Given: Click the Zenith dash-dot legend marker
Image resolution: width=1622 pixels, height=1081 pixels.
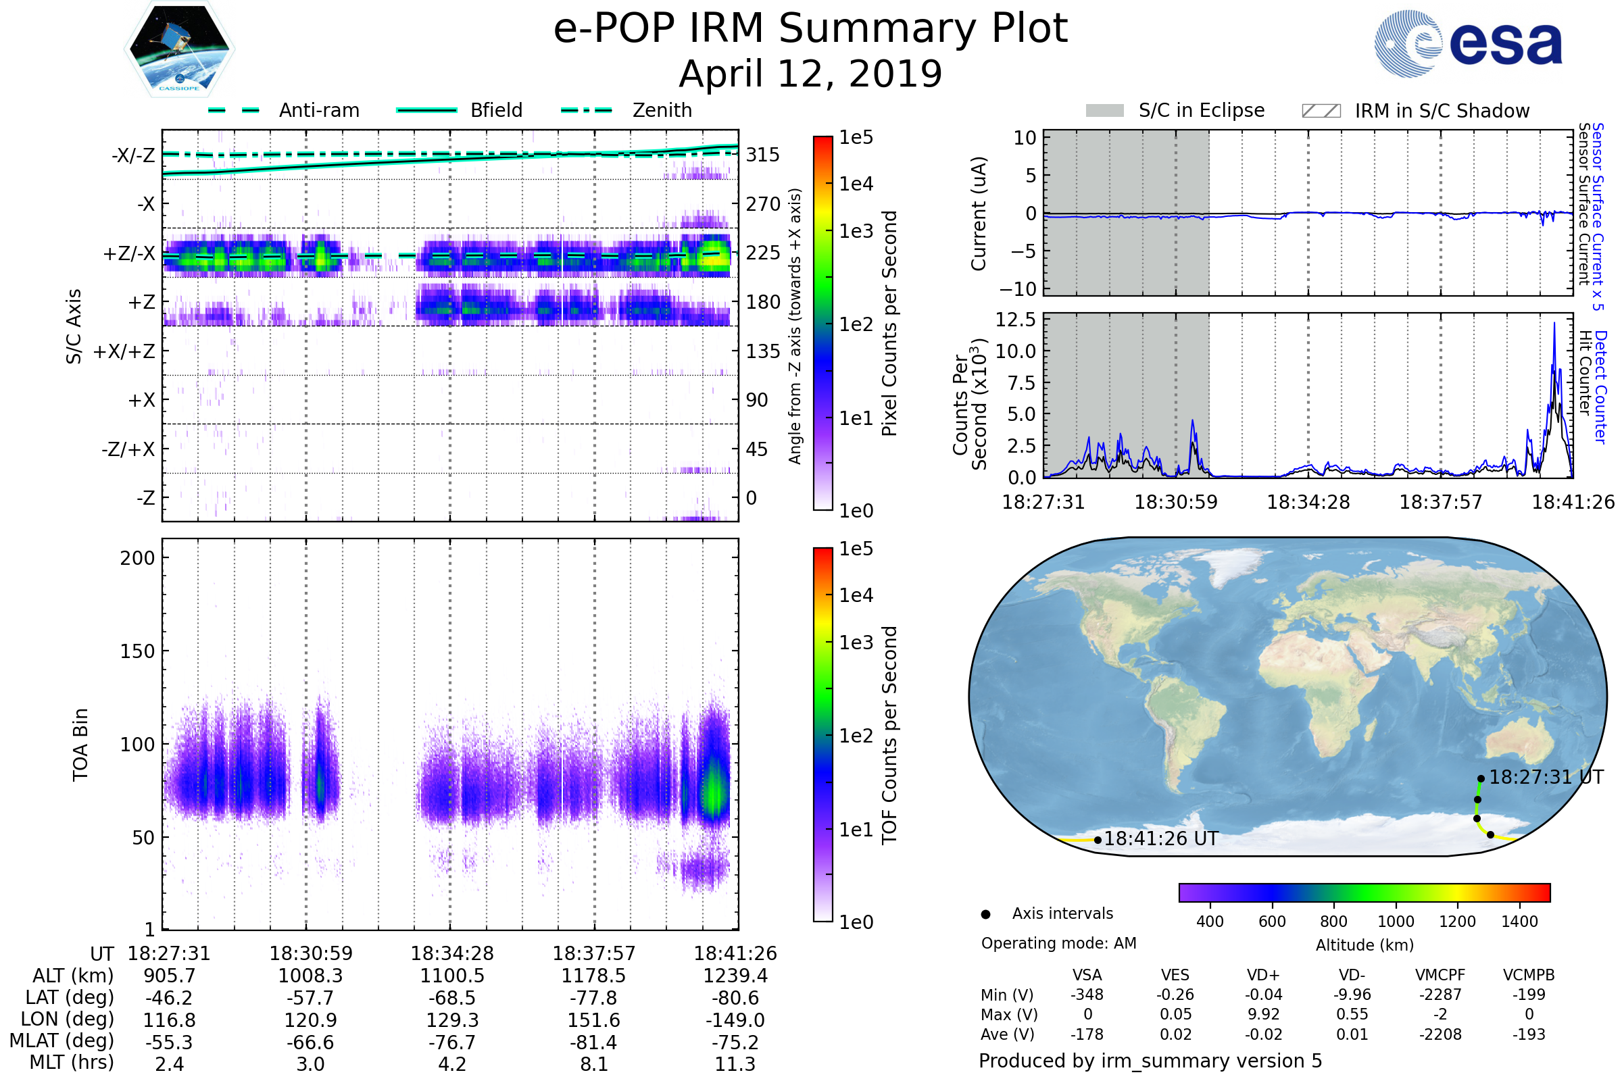Looking at the screenshot, I should pyautogui.click(x=586, y=110).
